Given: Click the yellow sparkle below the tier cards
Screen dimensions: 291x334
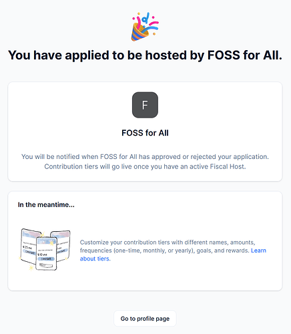Looking at the screenshot, I should [31, 267].
